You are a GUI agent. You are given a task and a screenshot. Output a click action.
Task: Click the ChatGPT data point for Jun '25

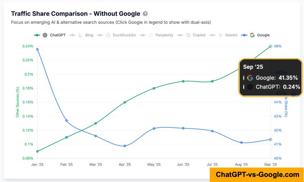pos(183,81)
